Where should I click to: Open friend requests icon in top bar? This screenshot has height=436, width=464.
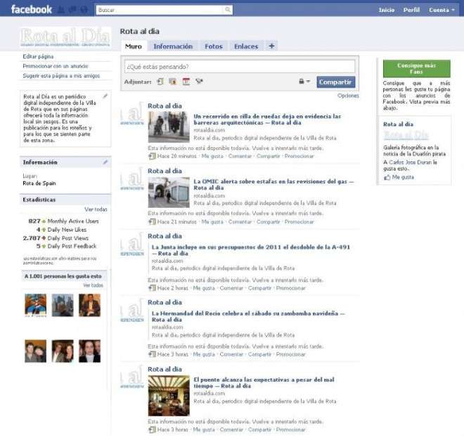[x=61, y=10]
